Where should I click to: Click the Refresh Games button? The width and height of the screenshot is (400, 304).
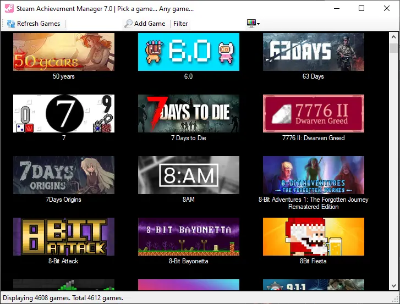(34, 24)
